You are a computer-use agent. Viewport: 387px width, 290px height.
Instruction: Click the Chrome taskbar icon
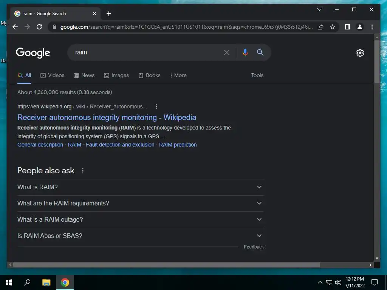(x=65, y=282)
